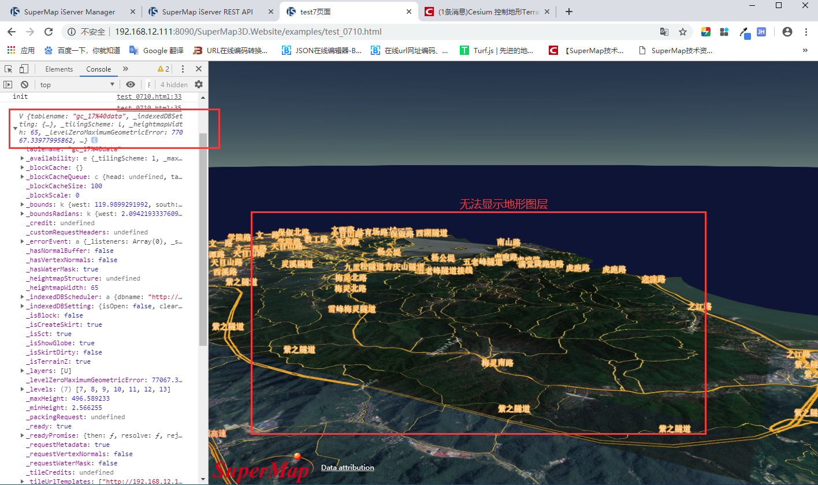The width and height of the screenshot is (818, 485).
Task: Click the address bar URL
Action: [248, 32]
